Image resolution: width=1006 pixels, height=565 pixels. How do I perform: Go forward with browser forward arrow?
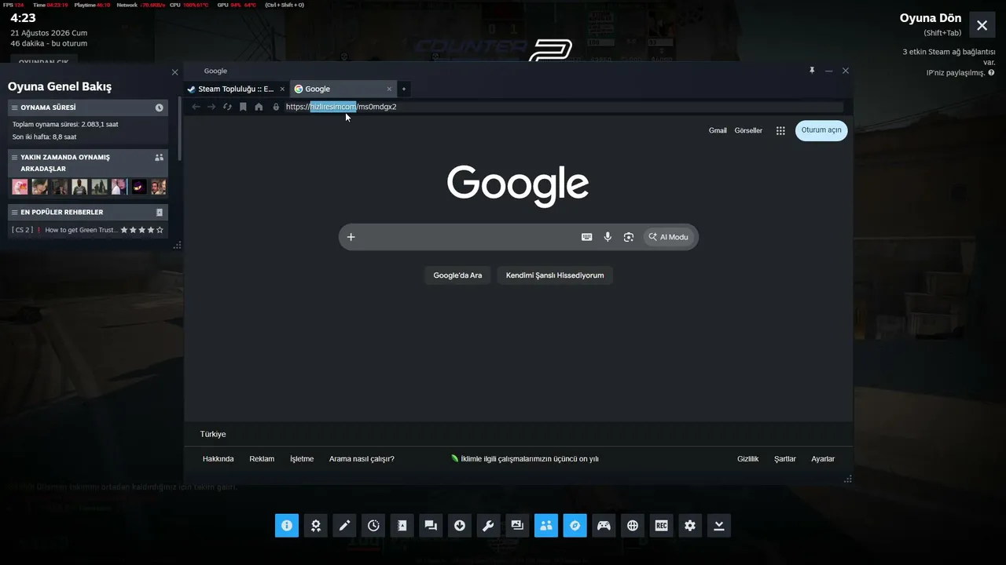211,107
